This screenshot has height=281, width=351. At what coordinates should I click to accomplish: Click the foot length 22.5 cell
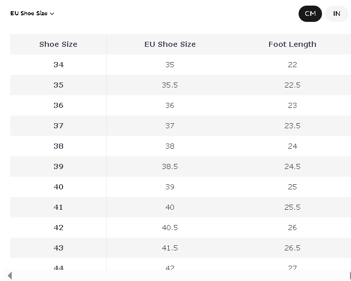click(292, 85)
